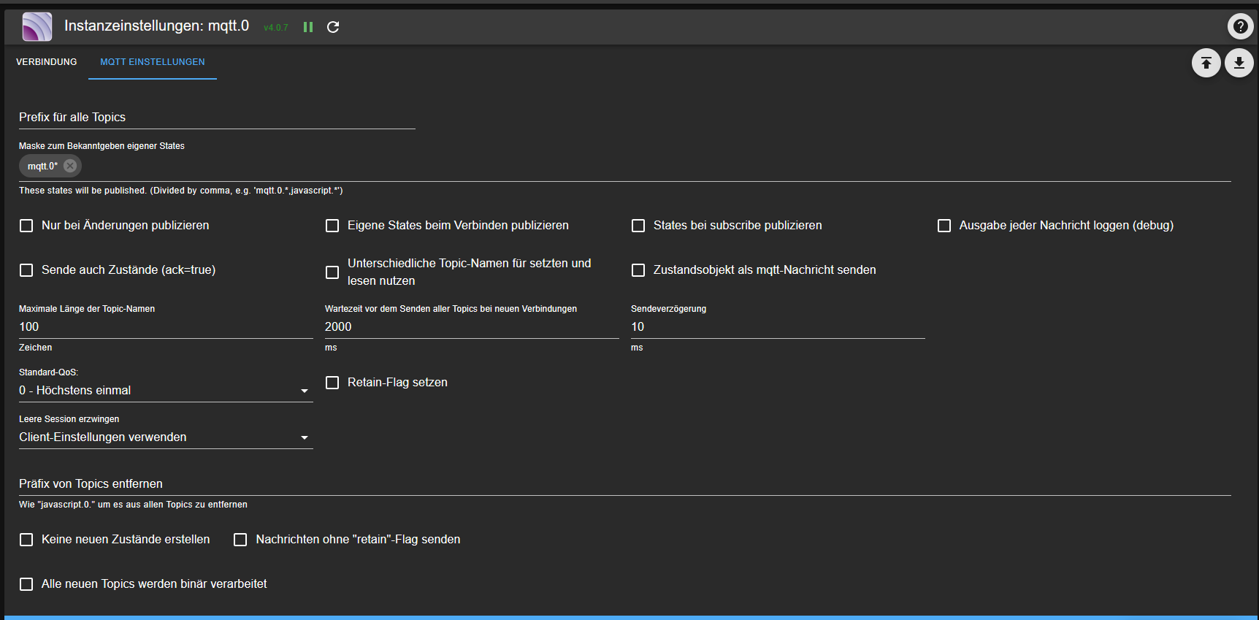Click the Instanzeinstellungen: mqtt.0 title

(x=156, y=26)
